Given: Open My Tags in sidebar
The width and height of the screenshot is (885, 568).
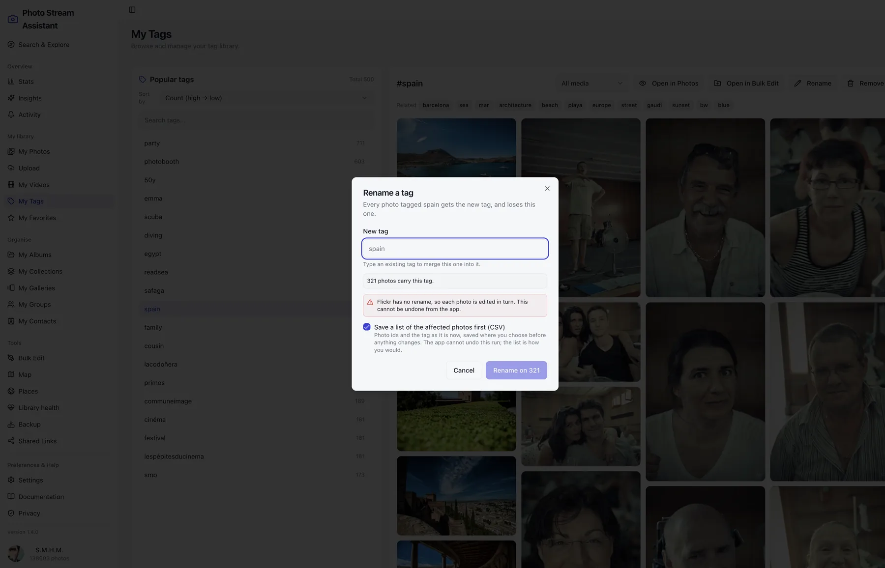Looking at the screenshot, I should [58, 201].
